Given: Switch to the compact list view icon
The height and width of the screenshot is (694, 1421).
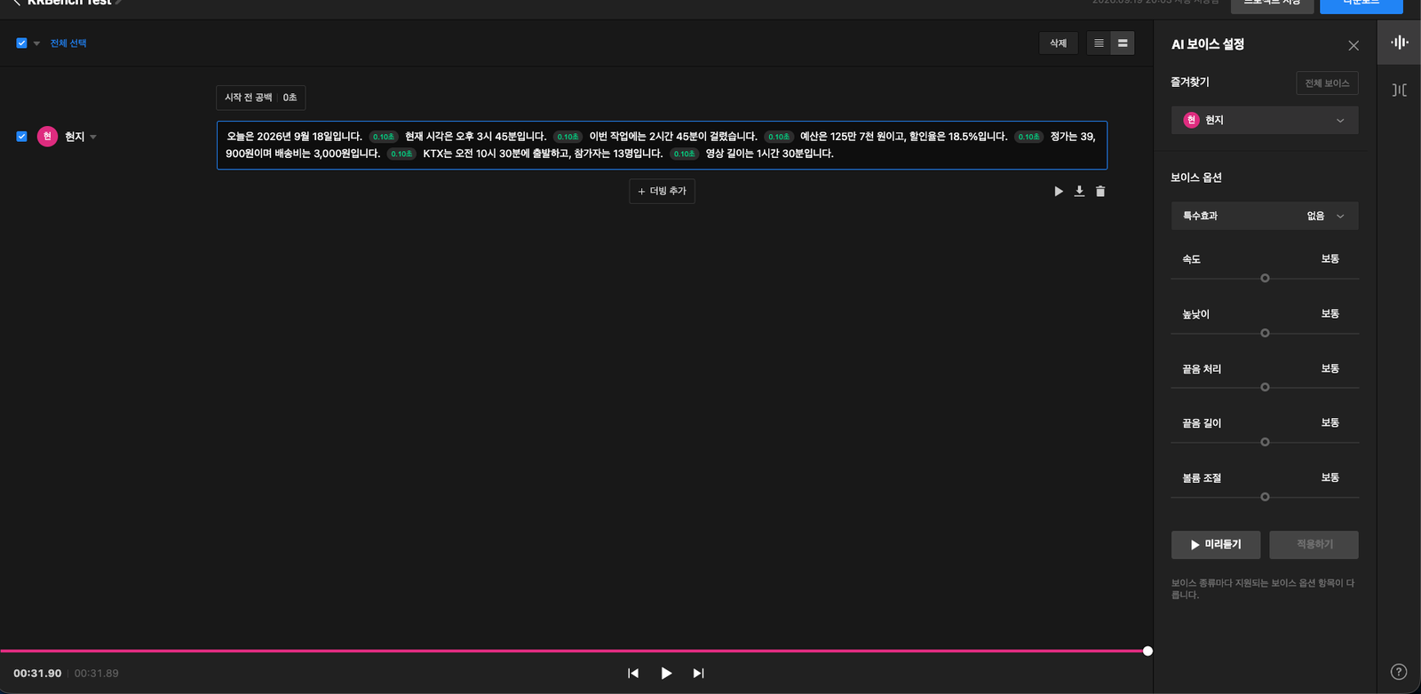Looking at the screenshot, I should tap(1099, 43).
